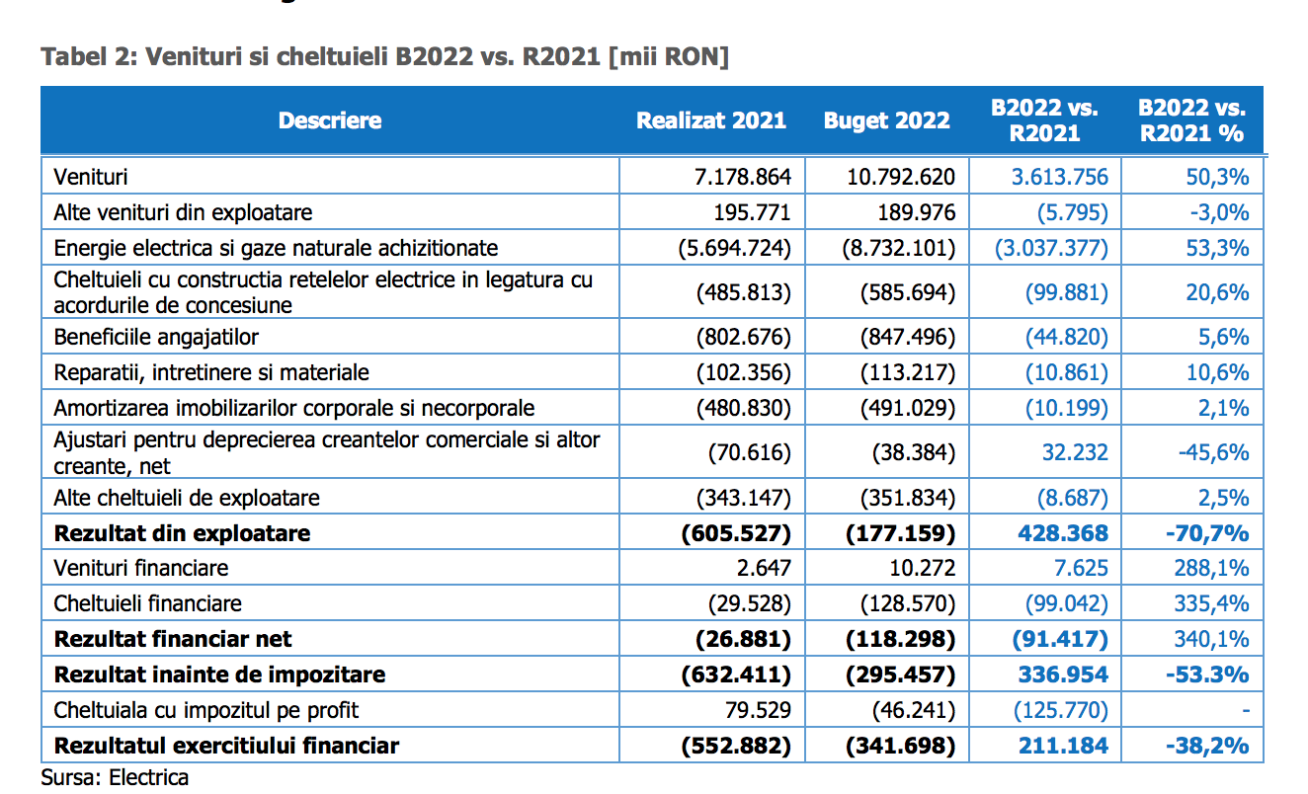
Task: Click the -70,7% cell
Action: point(1208,533)
